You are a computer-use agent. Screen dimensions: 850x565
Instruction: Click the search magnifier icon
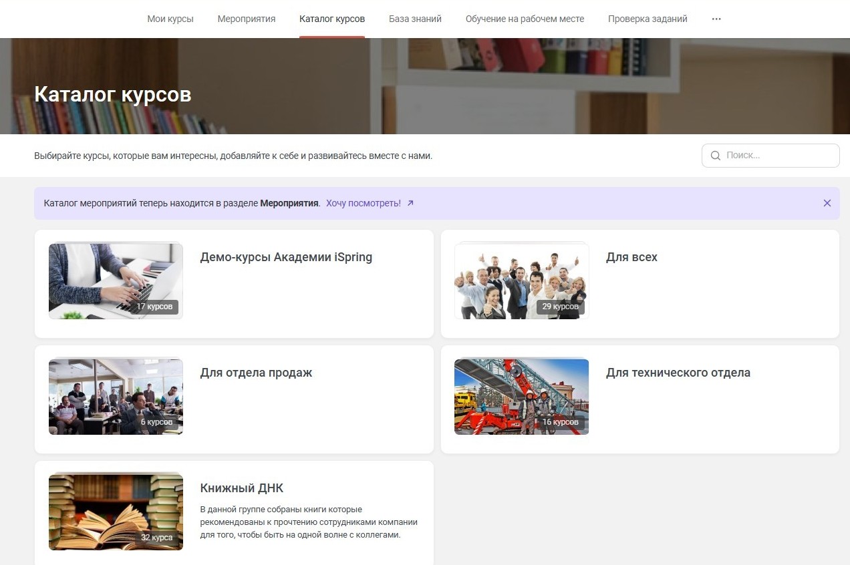715,156
